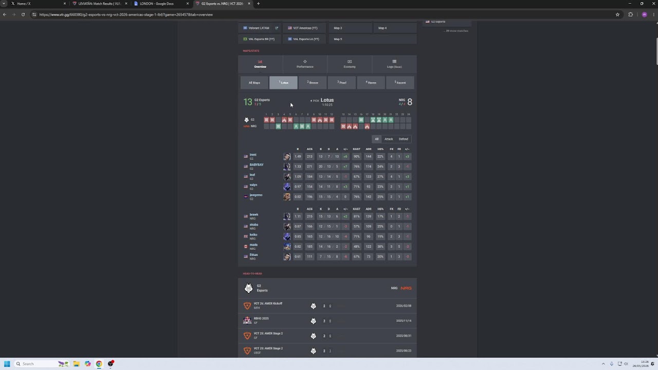Switch to the Economy tab
This screenshot has width=658, height=370.
(x=350, y=64)
